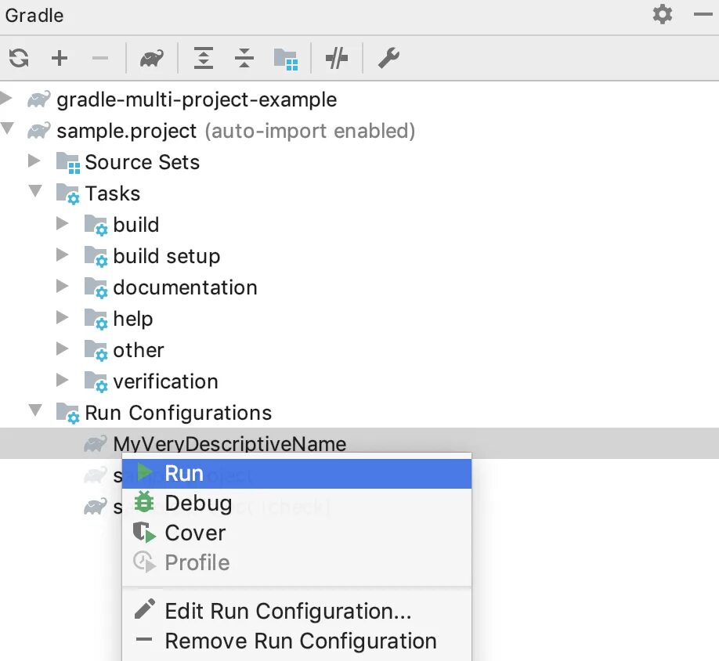
Task: Click Cover in the context menu
Action: coord(195,533)
